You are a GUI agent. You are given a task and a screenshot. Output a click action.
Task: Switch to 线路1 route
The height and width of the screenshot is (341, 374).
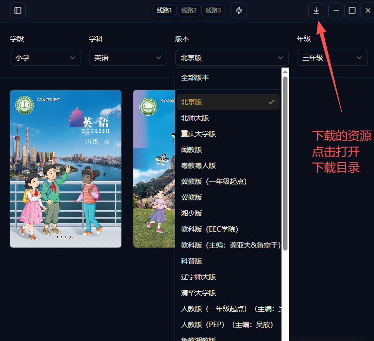click(x=164, y=10)
